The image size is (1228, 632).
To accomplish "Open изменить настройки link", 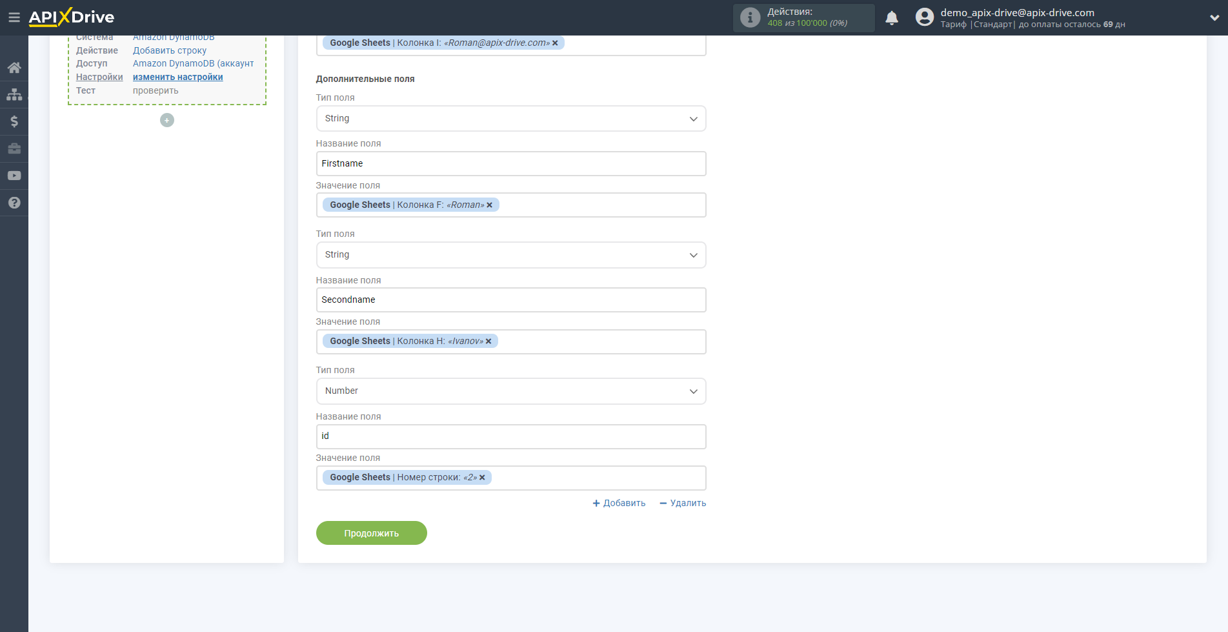I will pyautogui.click(x=178, y=77).
